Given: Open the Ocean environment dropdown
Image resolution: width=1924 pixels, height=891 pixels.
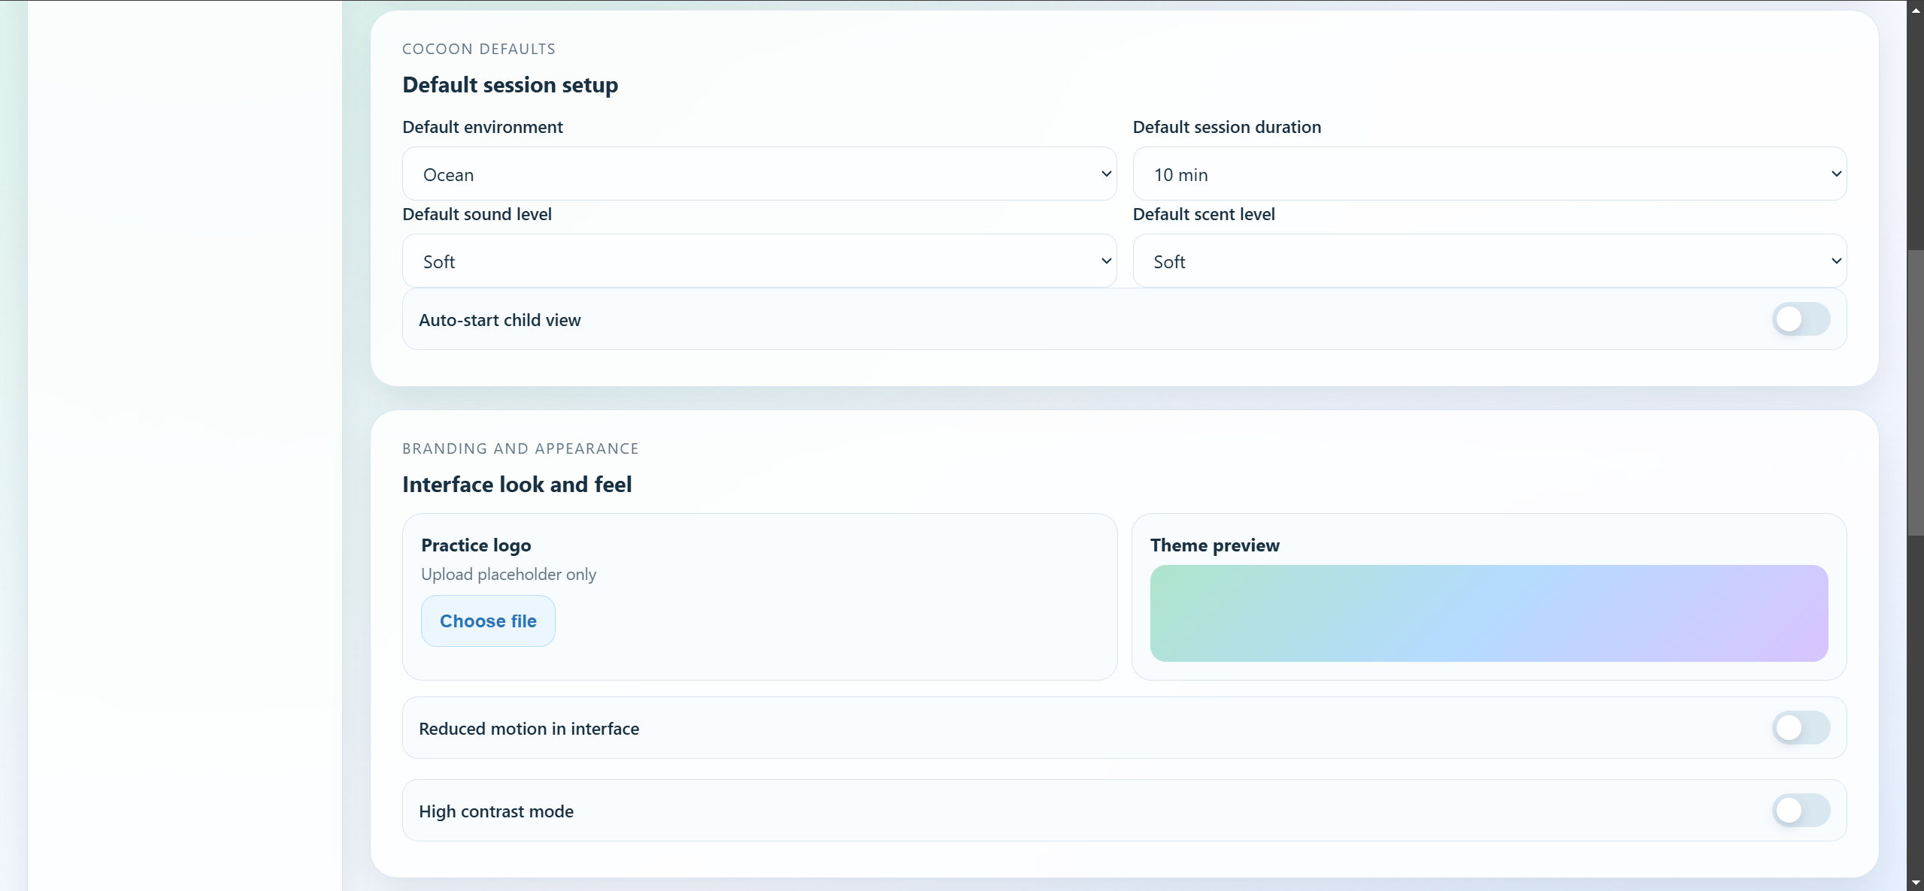Looking at the screenshot, I should (759, 174).
